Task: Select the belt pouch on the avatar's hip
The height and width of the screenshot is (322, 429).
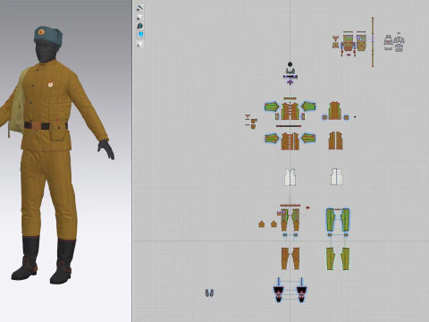Action: (x=56, y=131)
